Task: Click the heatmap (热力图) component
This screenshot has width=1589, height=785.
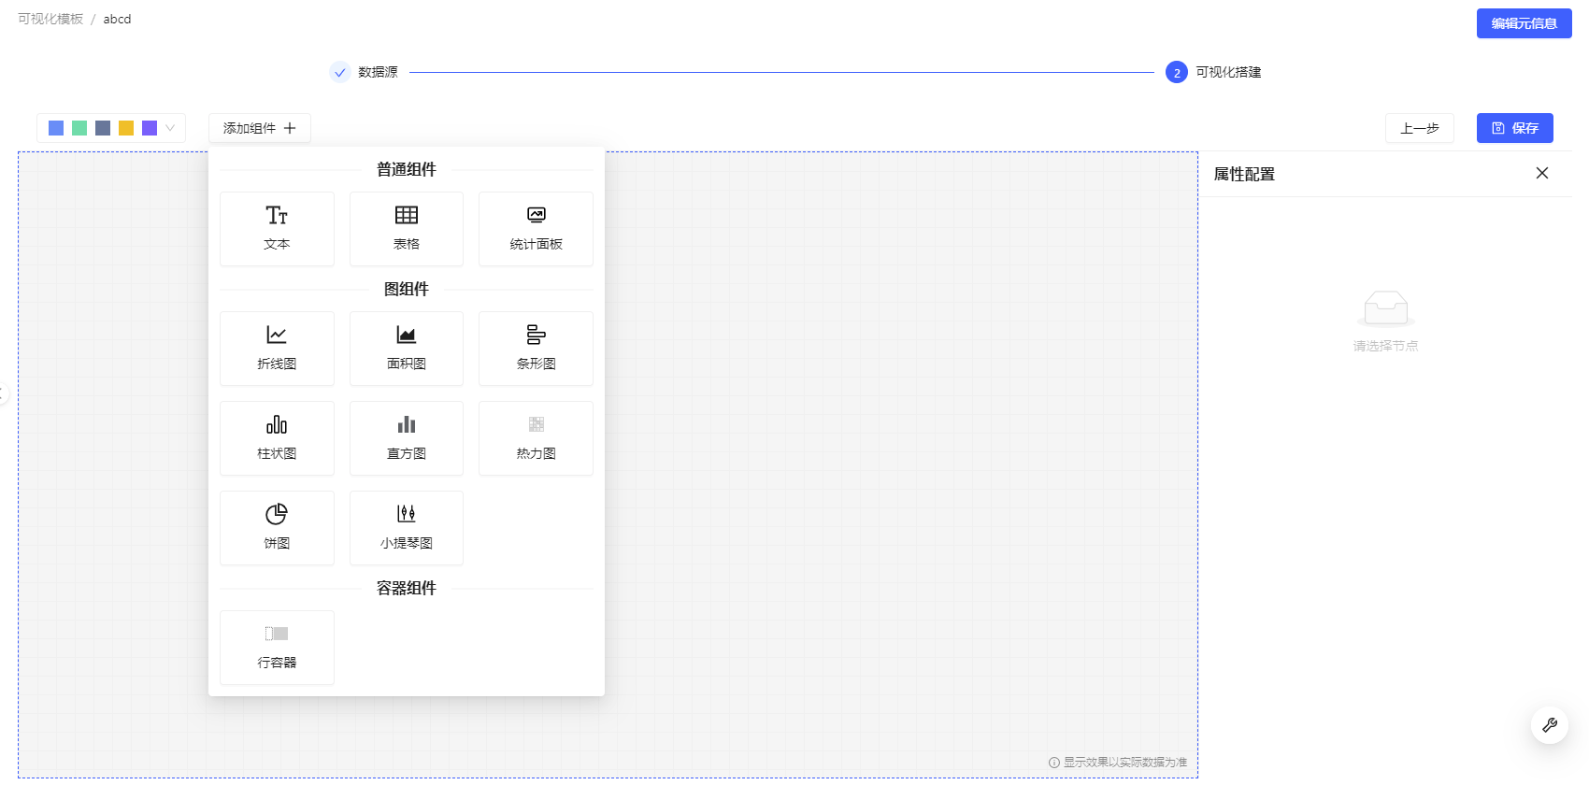Action: pos(536,438)
